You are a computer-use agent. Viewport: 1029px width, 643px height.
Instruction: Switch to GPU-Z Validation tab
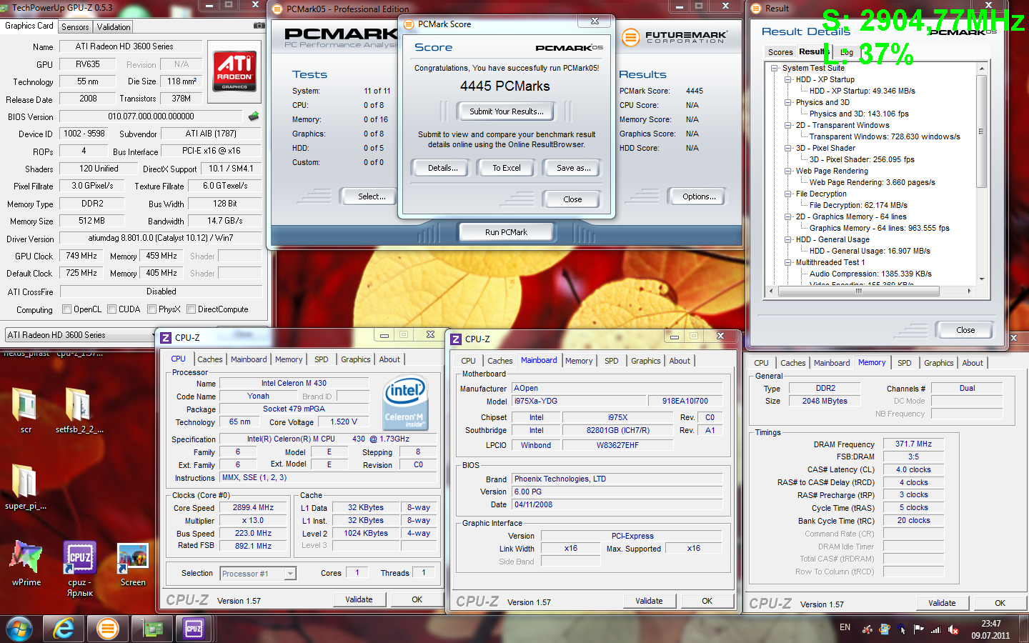click(114, 27)
